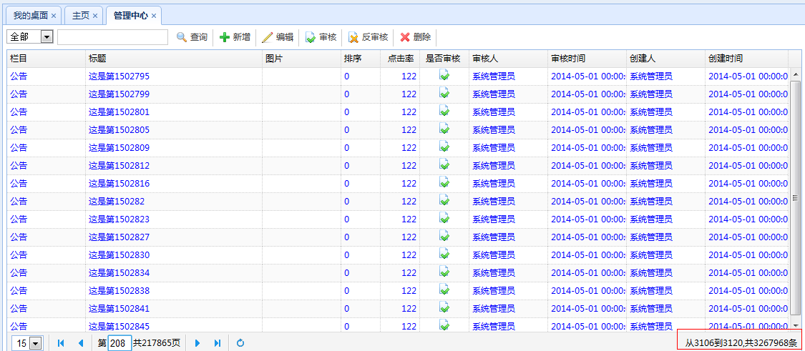
Task: Click the audited check icon for row 这是第1502795
Action: tap(444, 76)
